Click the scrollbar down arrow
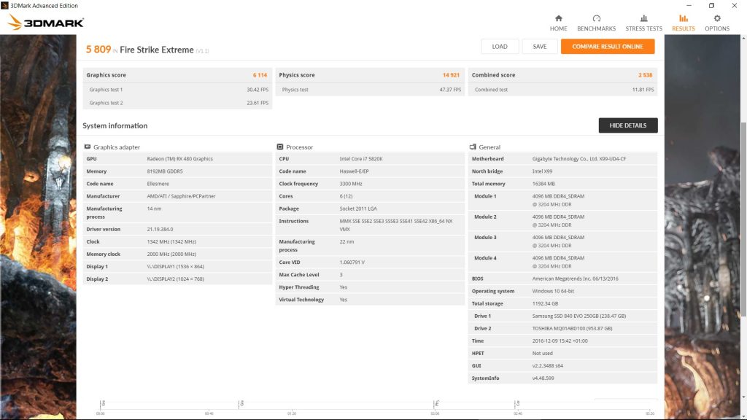 click(743, 397)
